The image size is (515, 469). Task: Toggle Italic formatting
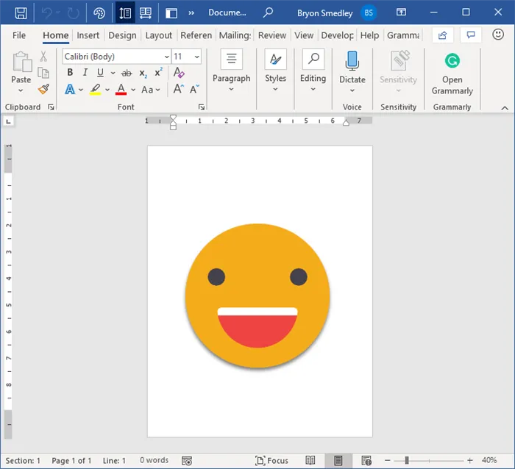point(85,73)
